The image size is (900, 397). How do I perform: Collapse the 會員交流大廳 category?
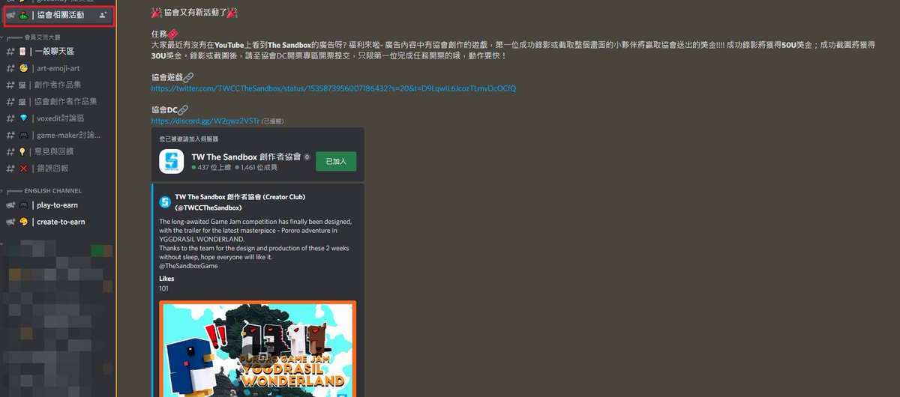click(41, 36)
